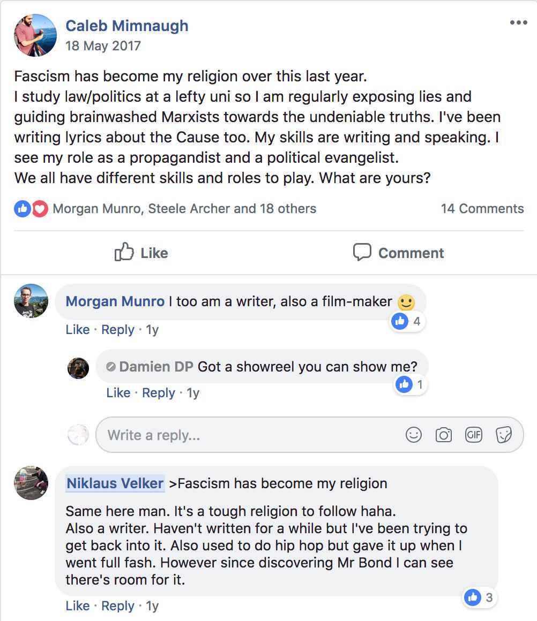
Task: Open the GIF picker in reply box
Action: 474,435
